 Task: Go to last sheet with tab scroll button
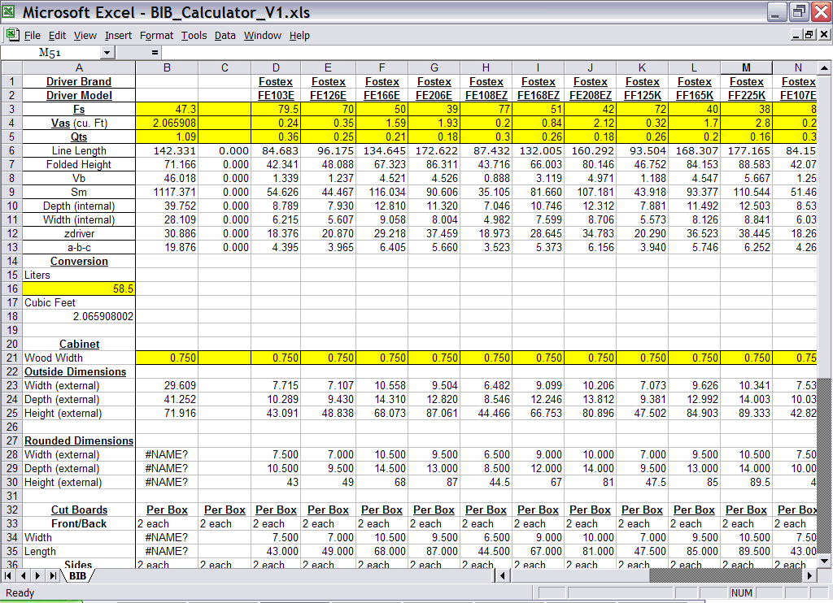pos(53,575)
